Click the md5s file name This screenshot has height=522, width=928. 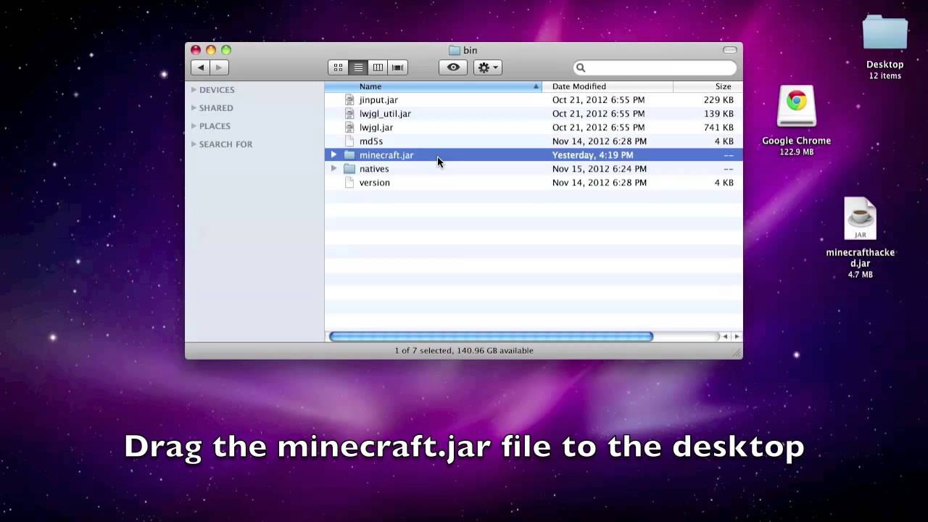[371, 141]
